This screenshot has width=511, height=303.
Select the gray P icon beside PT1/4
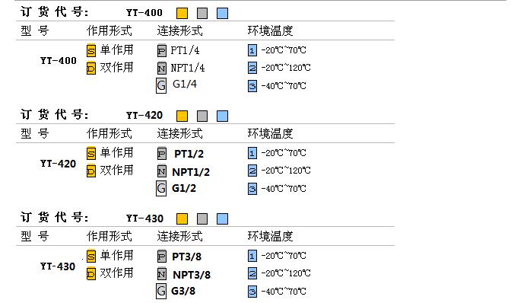162,50
